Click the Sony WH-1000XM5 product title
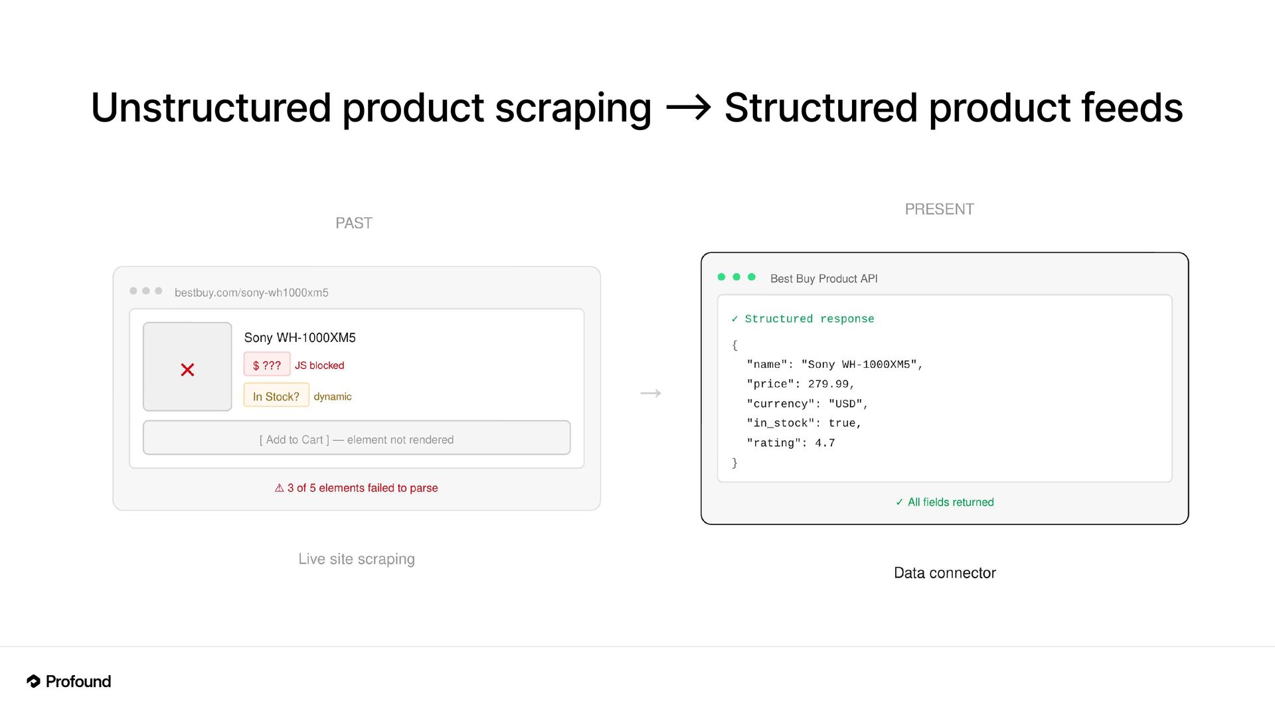Screen dimensions: 1275x717 (299, 337)
